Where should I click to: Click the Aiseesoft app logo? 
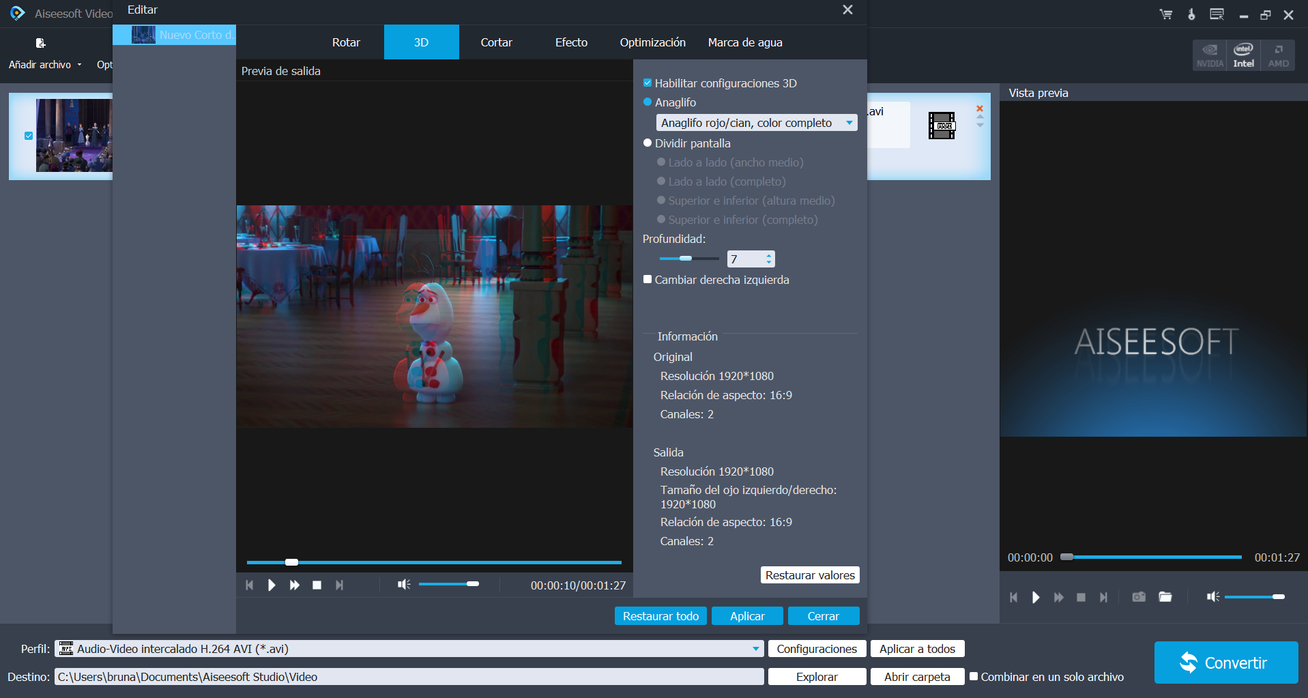pyautogui.click(x=17, y=13)
